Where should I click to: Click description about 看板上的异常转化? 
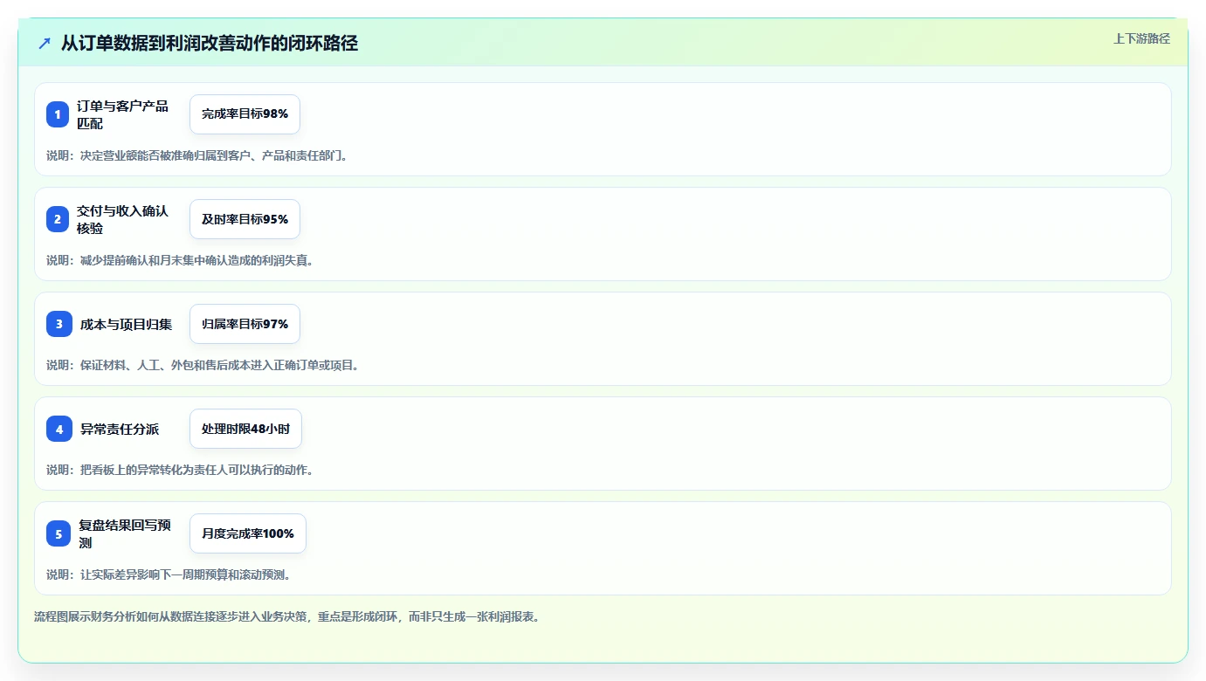coord(180,470)
